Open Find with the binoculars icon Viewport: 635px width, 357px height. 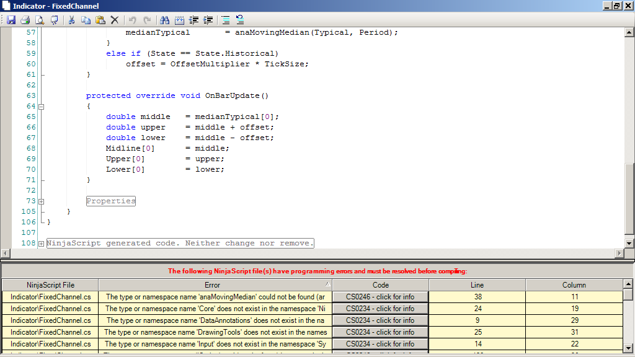point(164,20)
